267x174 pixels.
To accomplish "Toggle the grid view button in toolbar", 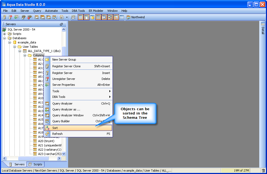I will click(x=98, y=17).
